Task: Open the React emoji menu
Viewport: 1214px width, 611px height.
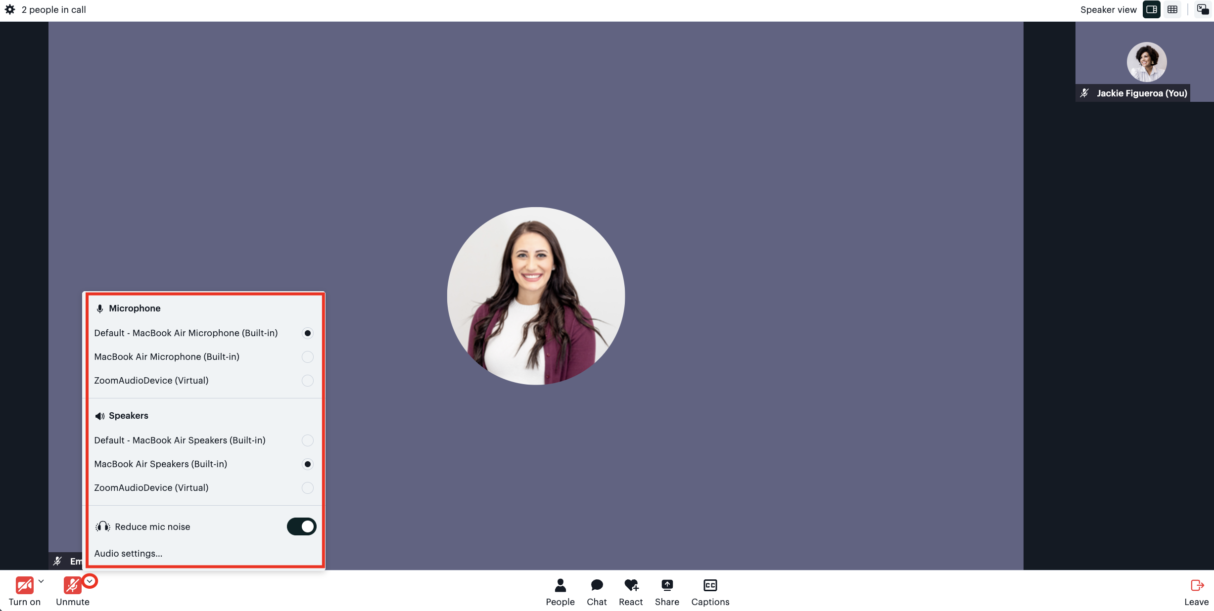Action: click(631, 592)
